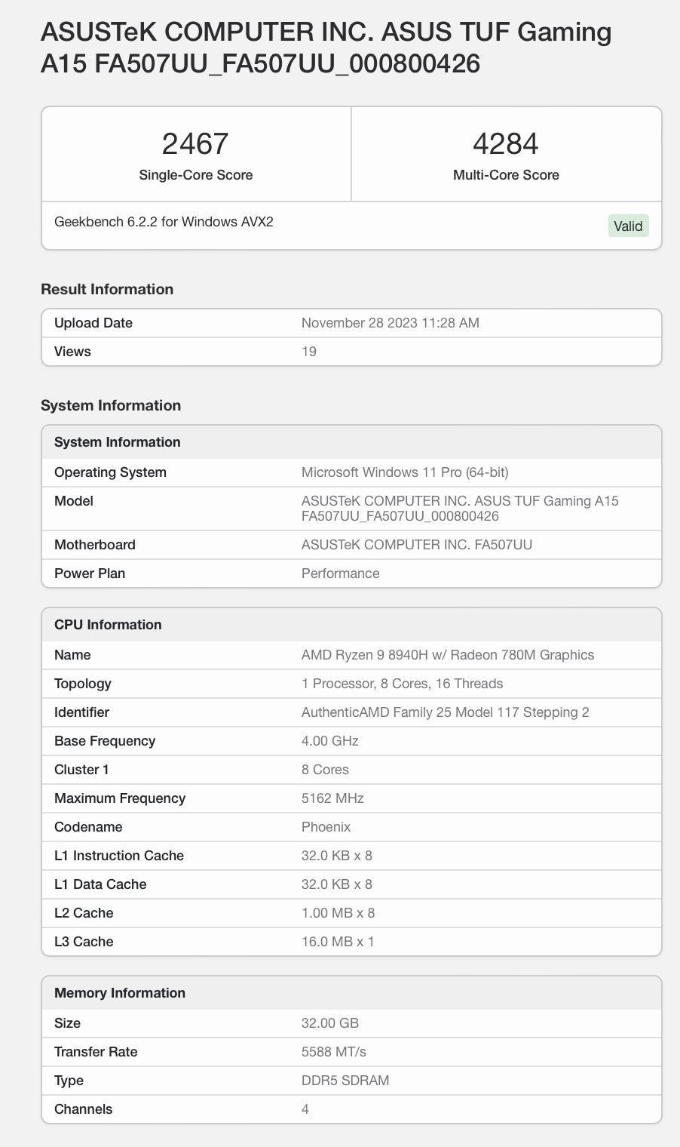
Task: Select the 32.00 GB memory size value
Action: click(x=330, y=1023)
